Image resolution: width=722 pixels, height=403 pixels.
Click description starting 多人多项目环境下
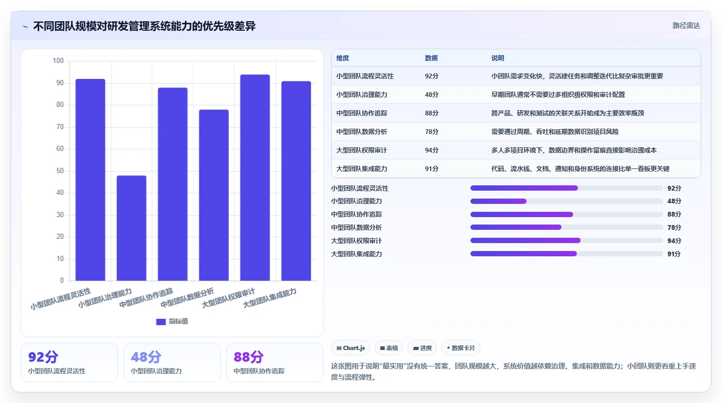pyautogui.click(x=574, y=150)
